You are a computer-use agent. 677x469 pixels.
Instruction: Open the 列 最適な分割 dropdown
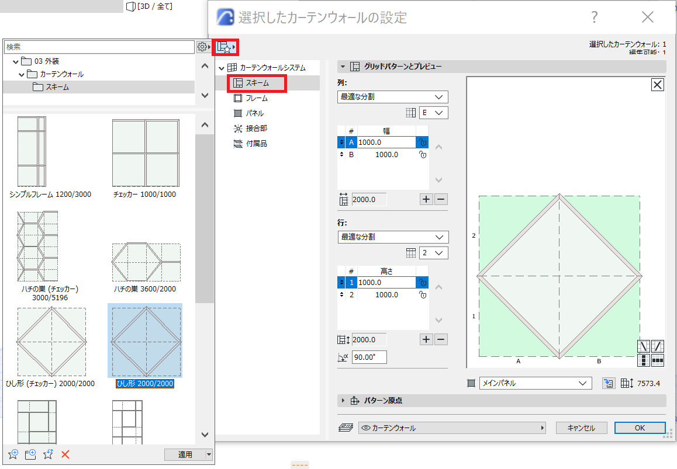pos(392,96)
